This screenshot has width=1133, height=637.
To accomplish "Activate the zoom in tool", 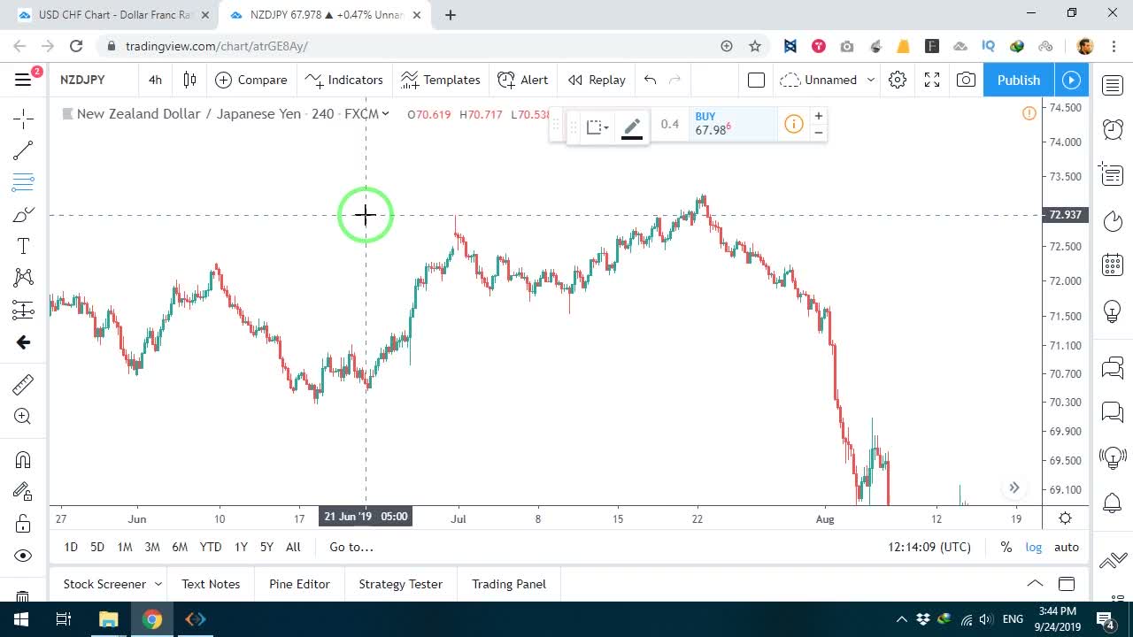I will point(23,417).
